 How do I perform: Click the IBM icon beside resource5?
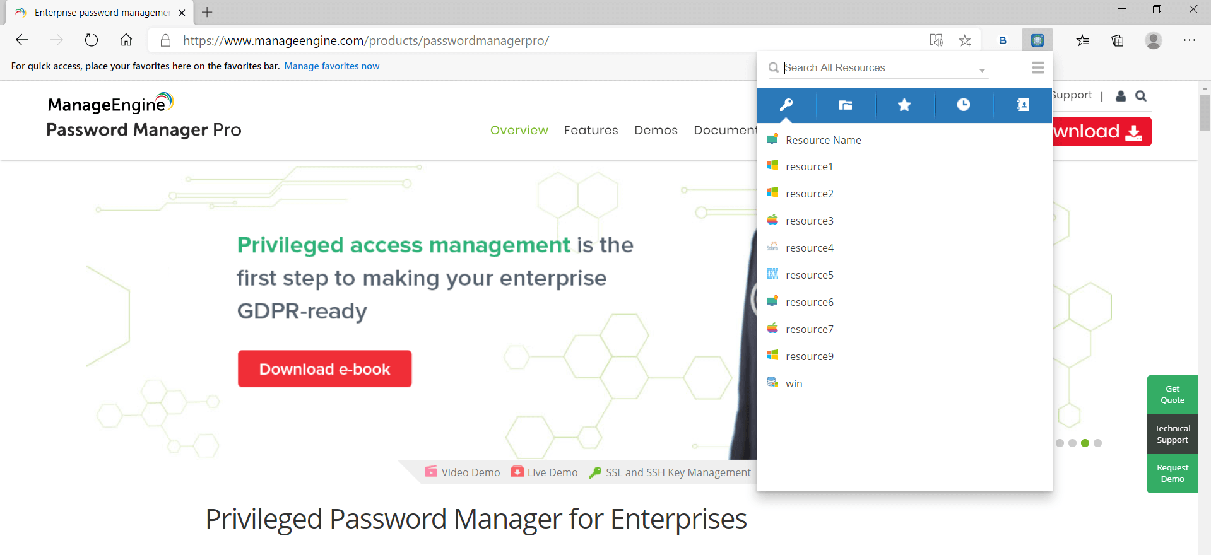tap(772, 274)
